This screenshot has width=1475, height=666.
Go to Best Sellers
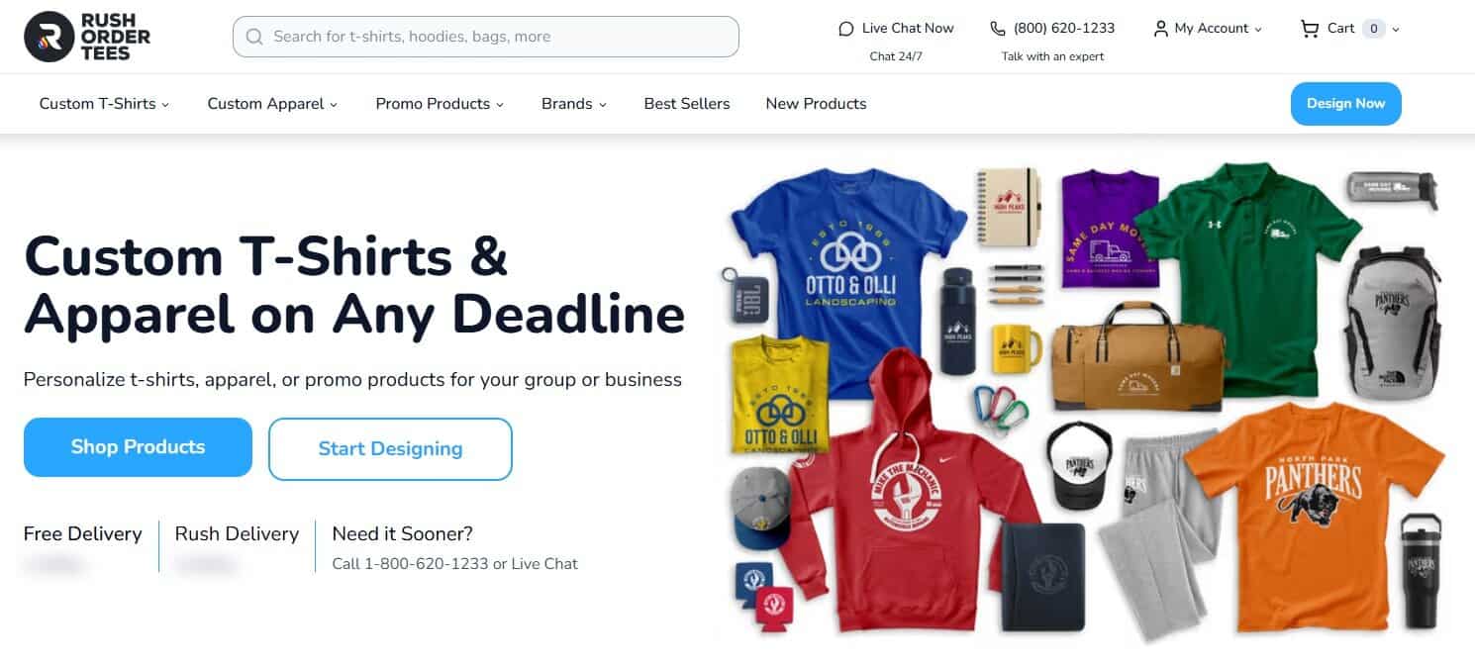687,103
